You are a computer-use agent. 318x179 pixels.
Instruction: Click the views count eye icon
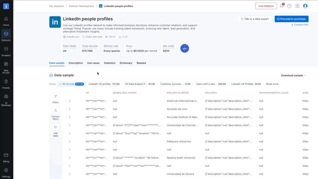coord(106,37)
